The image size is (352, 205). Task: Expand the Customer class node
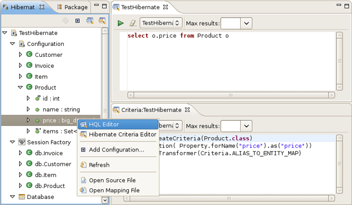(20, 55)
